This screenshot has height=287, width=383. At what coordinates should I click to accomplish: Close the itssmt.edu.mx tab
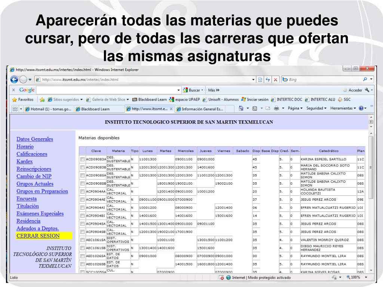tap(171, 109)
